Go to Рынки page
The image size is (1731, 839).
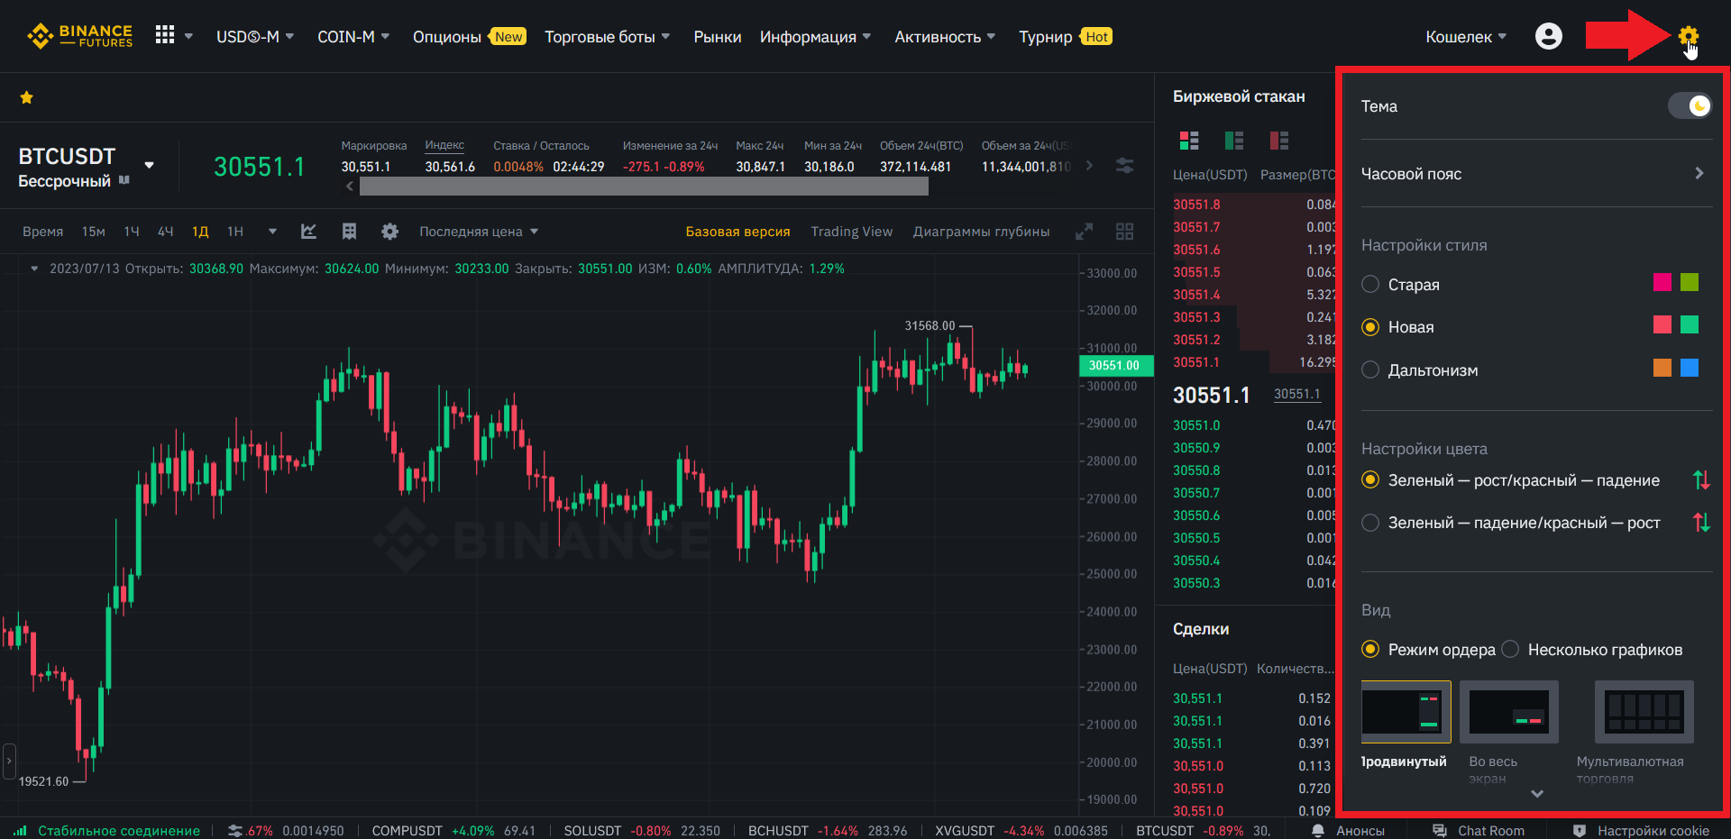[718, 37]
